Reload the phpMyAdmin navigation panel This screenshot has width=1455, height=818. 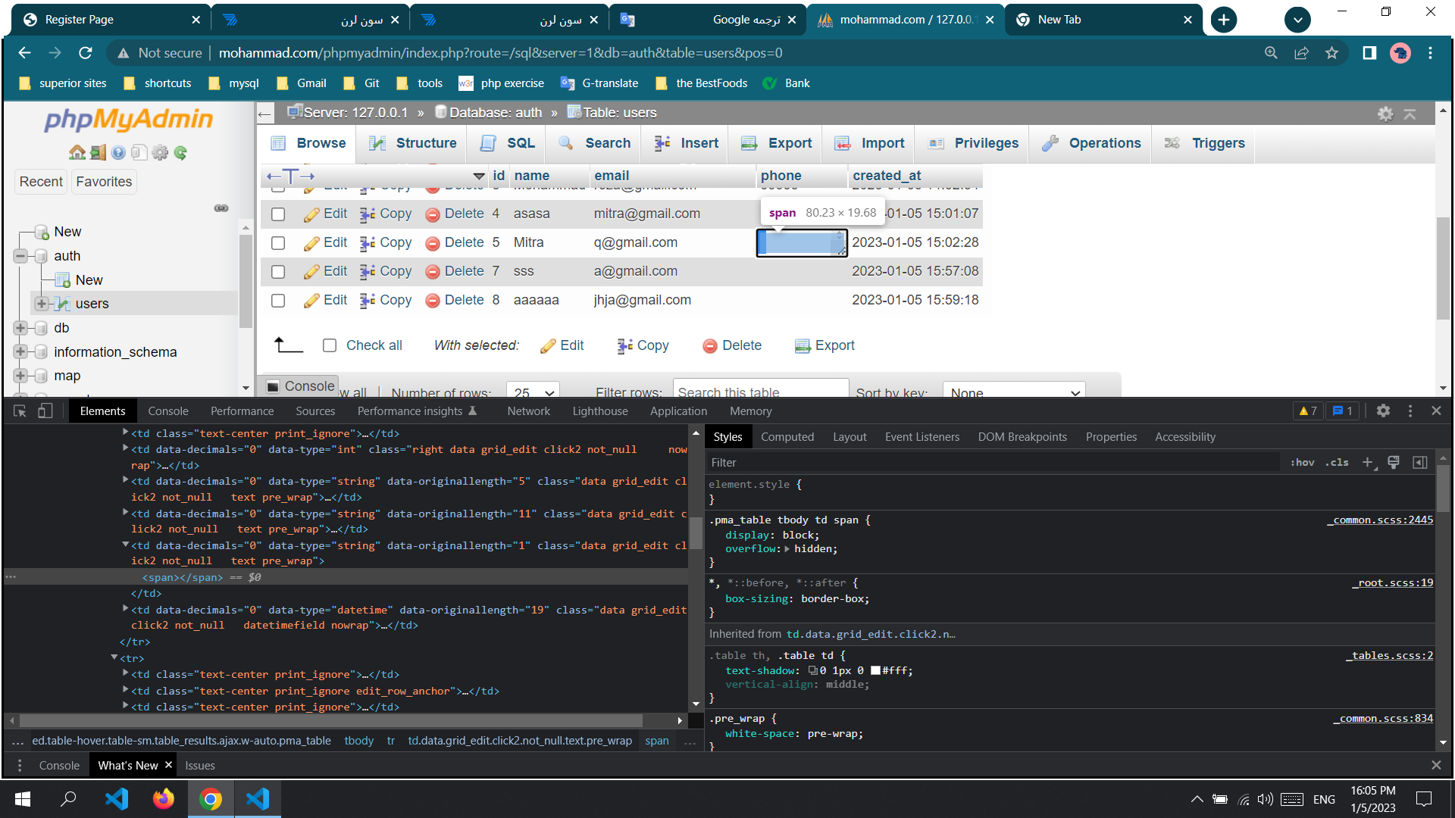pos(180,153)
